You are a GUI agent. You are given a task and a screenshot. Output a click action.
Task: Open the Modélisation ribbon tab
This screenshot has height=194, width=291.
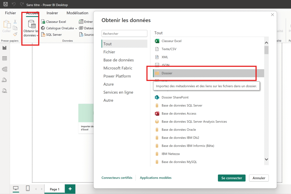[77, 13]
